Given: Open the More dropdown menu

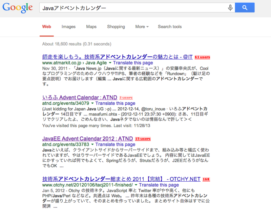Looking at the screenshot, I should coord(142,27).
